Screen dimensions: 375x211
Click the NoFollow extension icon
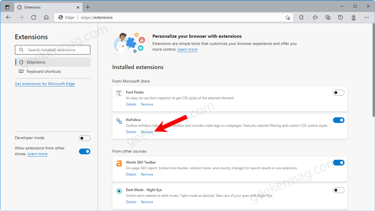click(x=119, y=121)
